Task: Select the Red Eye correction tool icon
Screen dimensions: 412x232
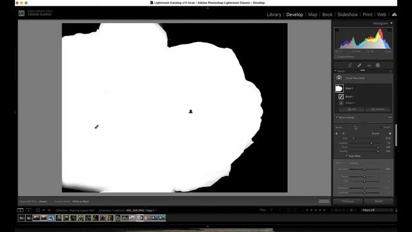Action: pyautogui.click(x=369, y=65)
